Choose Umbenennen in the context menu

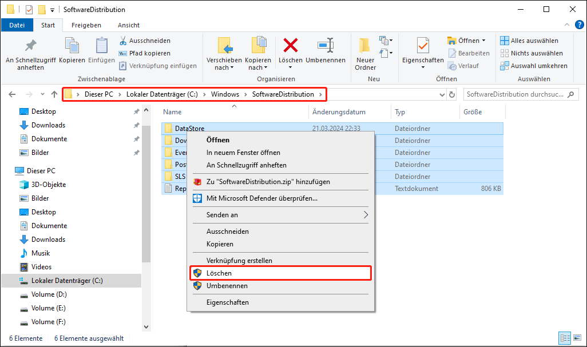click(280, 286)
